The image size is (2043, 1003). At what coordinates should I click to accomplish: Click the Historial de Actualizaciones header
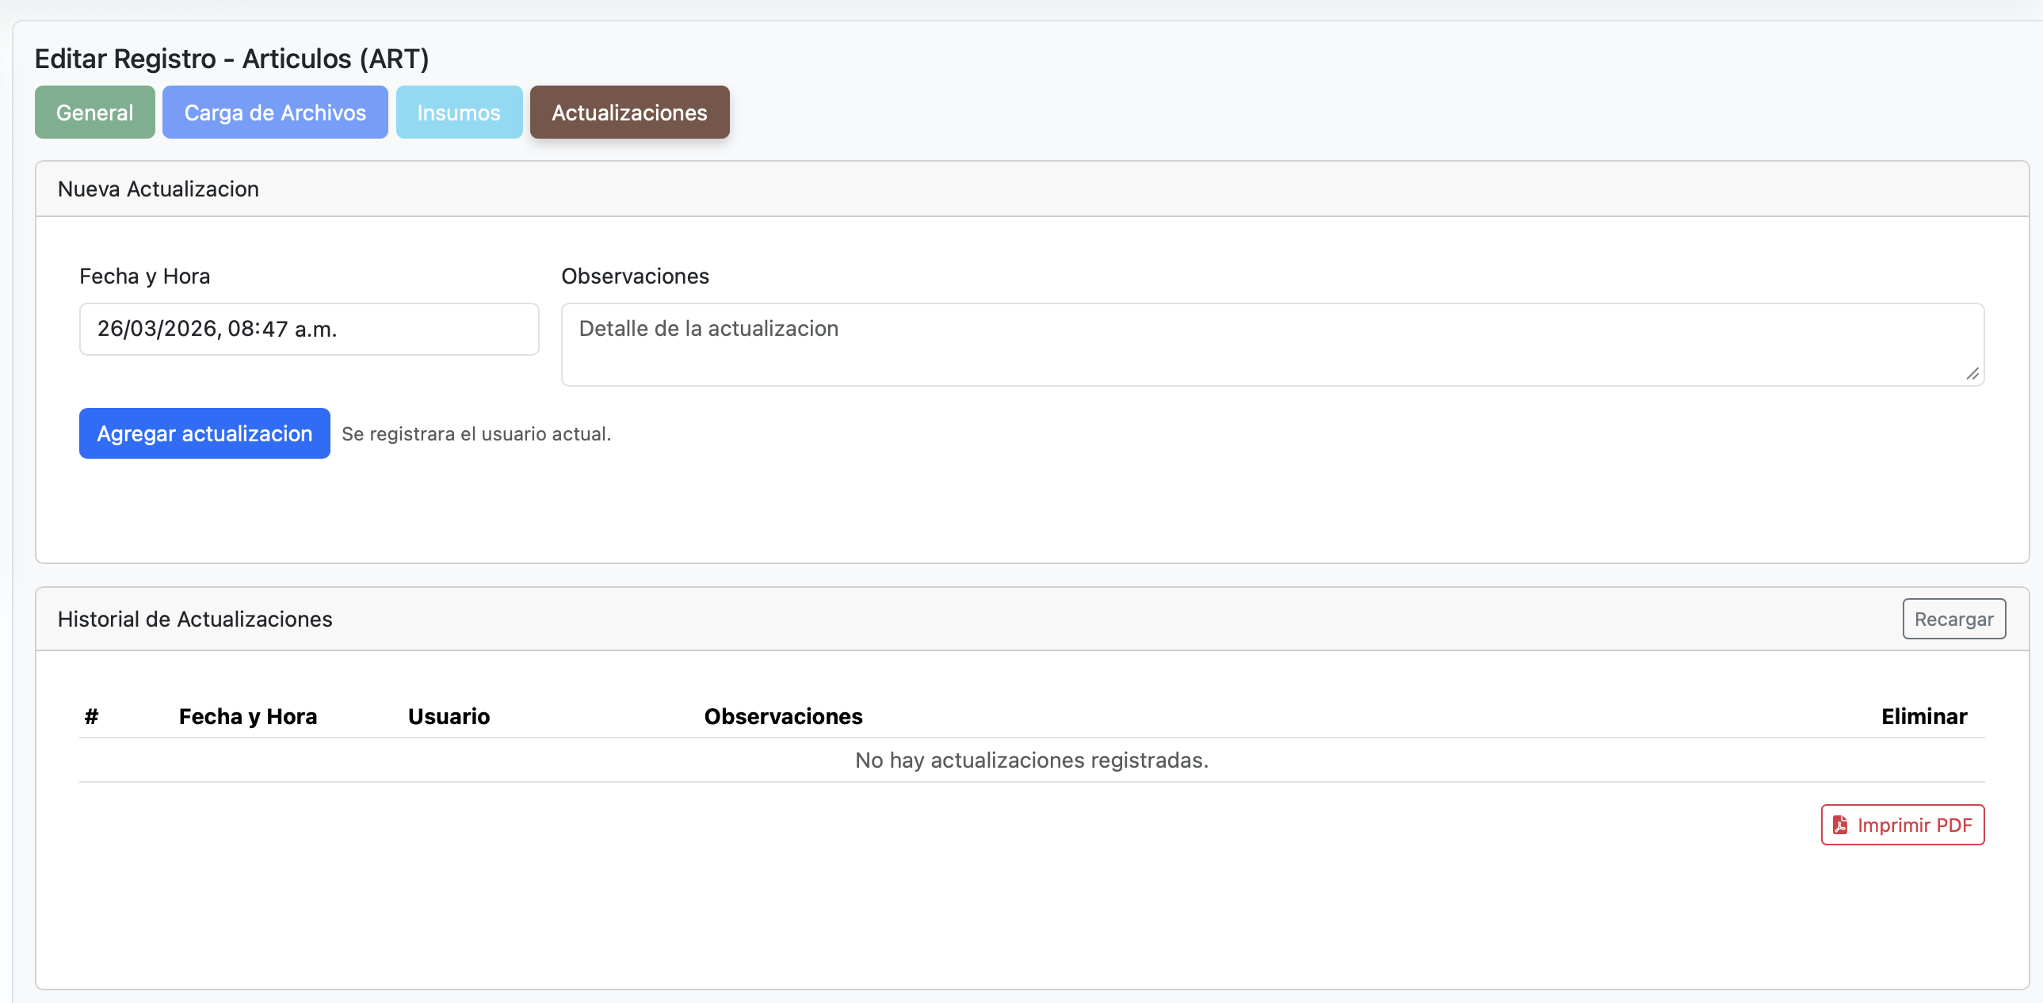(x=194, y=619)
